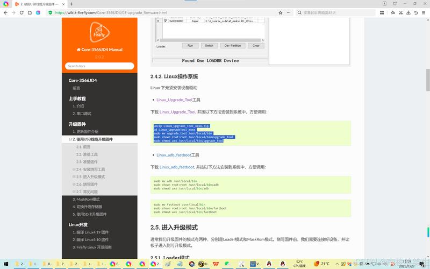Open the favorites star list icon
The height and width of the screenshot is (269, 430).
[393, 12]
